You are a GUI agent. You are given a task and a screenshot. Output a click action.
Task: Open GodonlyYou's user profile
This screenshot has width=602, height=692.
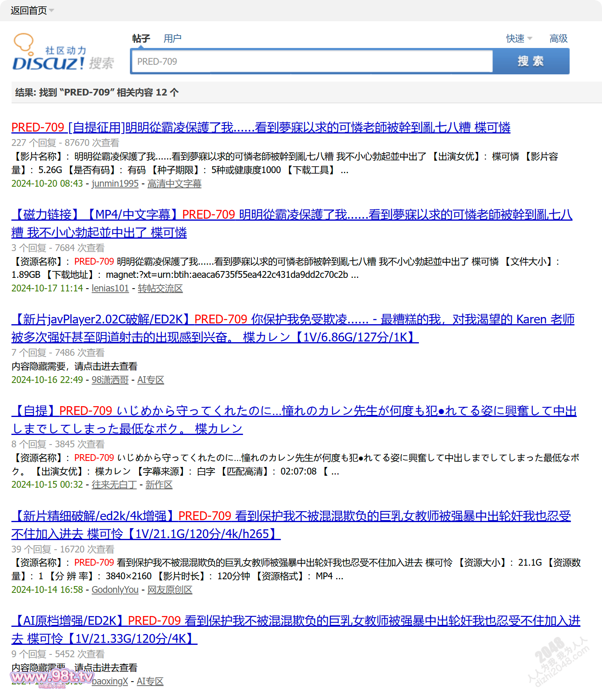[x=115, y=590]
